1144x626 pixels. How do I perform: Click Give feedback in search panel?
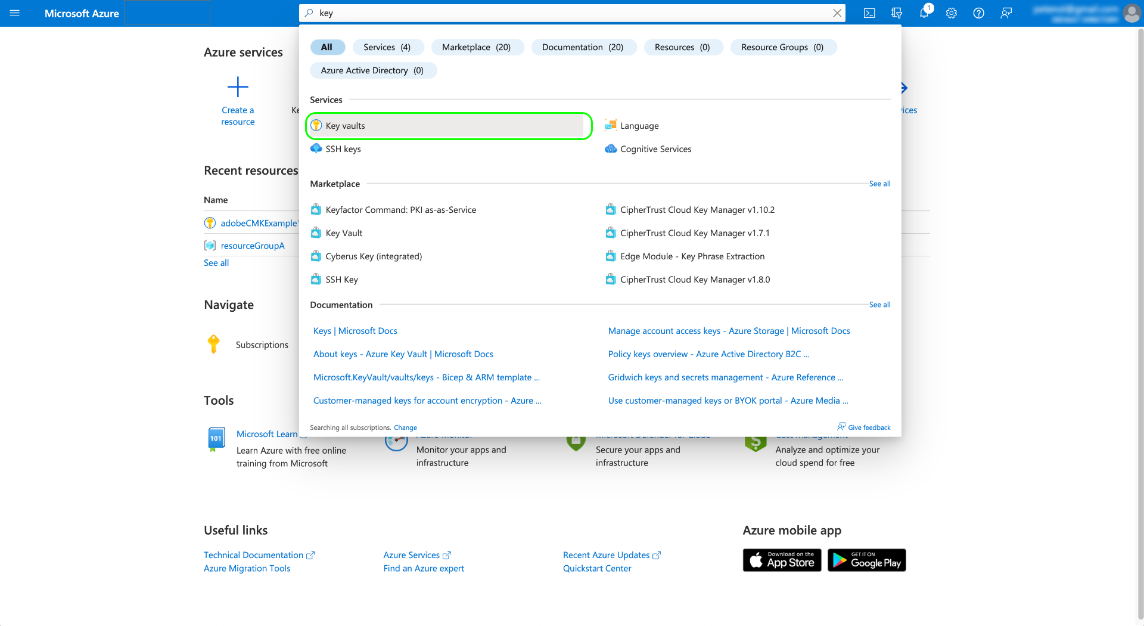click(864, 427)
